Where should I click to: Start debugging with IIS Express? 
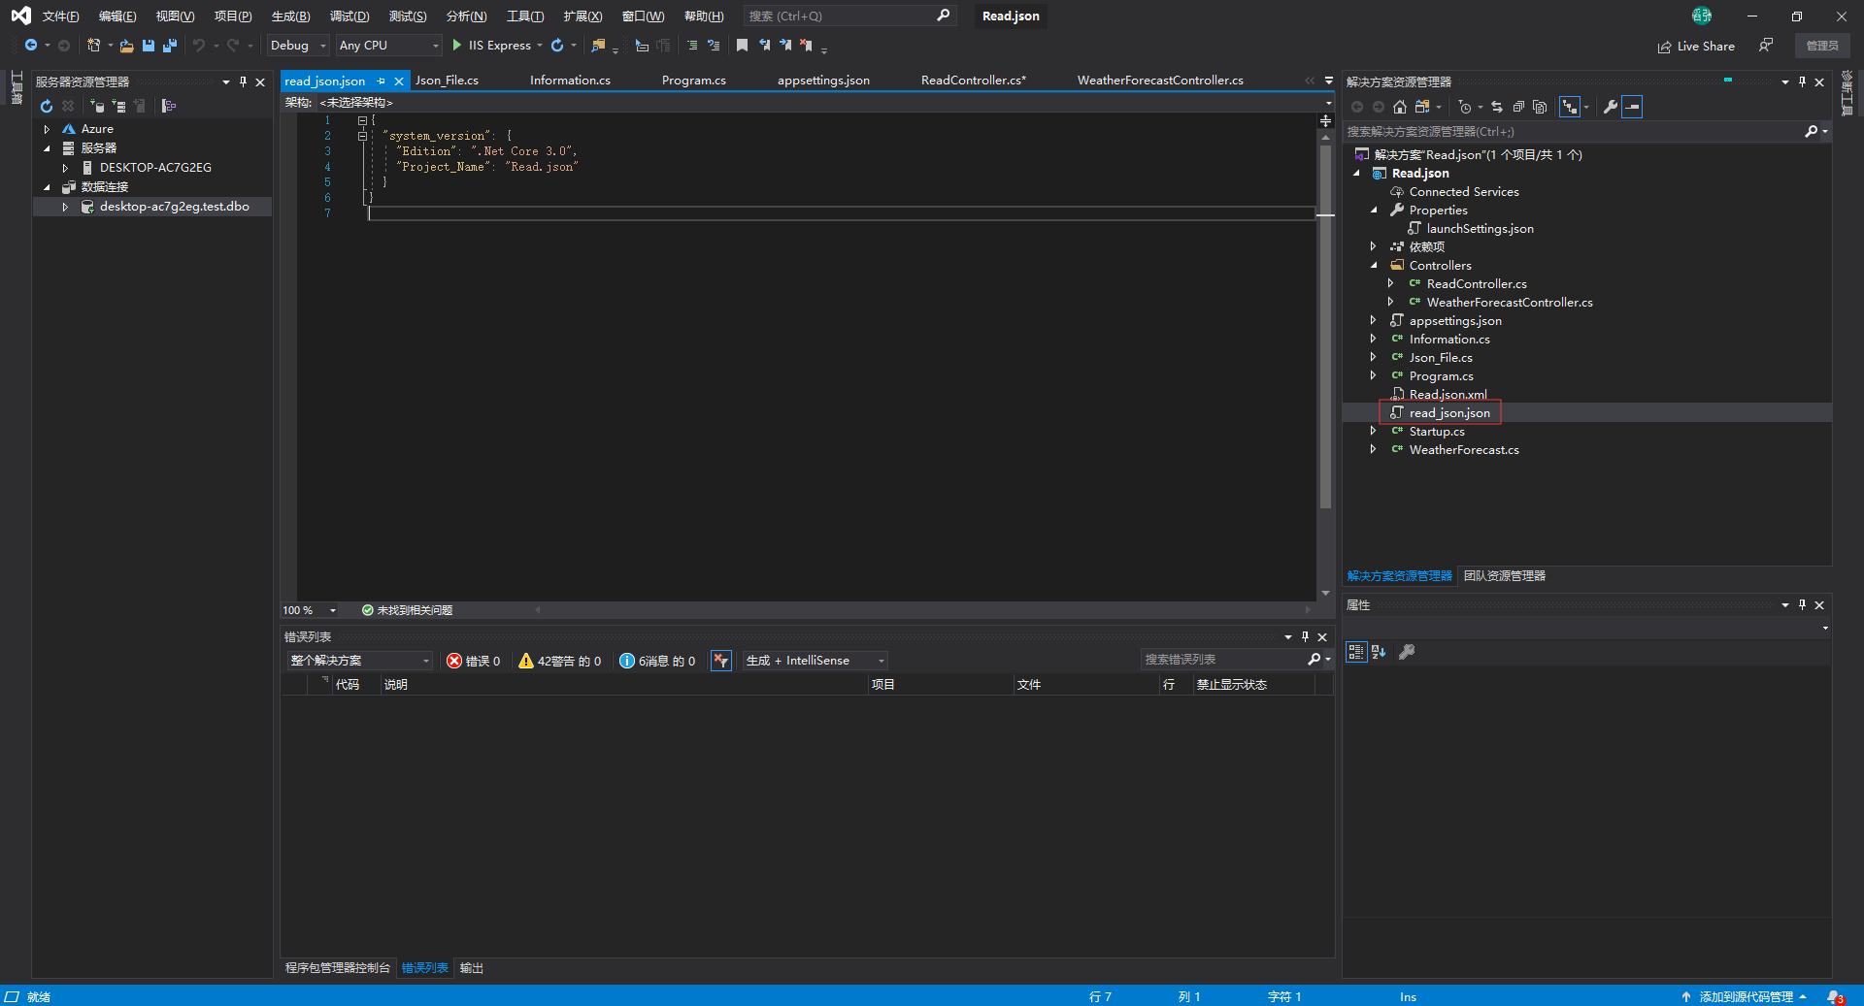pyautogui.click(x=492, y=46)
